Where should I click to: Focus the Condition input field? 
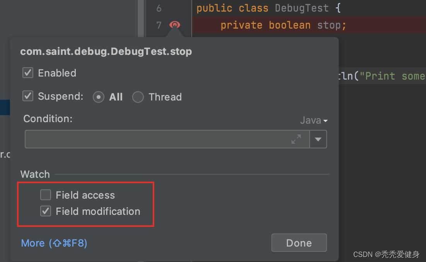point(155,140)
